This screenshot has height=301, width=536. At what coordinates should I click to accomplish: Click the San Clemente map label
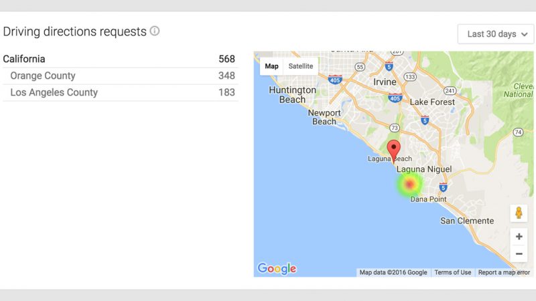point(466,221)
